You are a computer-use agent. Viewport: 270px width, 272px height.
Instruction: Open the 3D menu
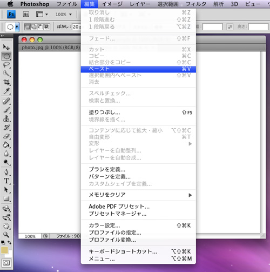(x=234, y=4)
